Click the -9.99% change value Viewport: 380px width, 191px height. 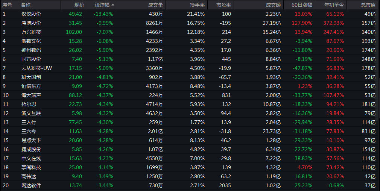(x=105, y=23)
